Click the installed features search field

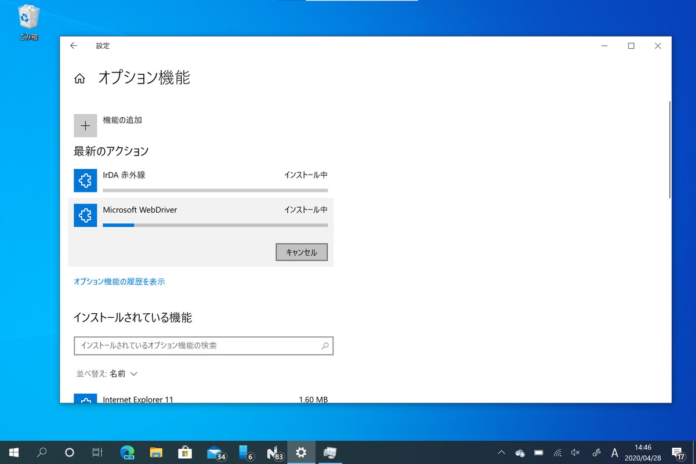[x=203, y=346]
